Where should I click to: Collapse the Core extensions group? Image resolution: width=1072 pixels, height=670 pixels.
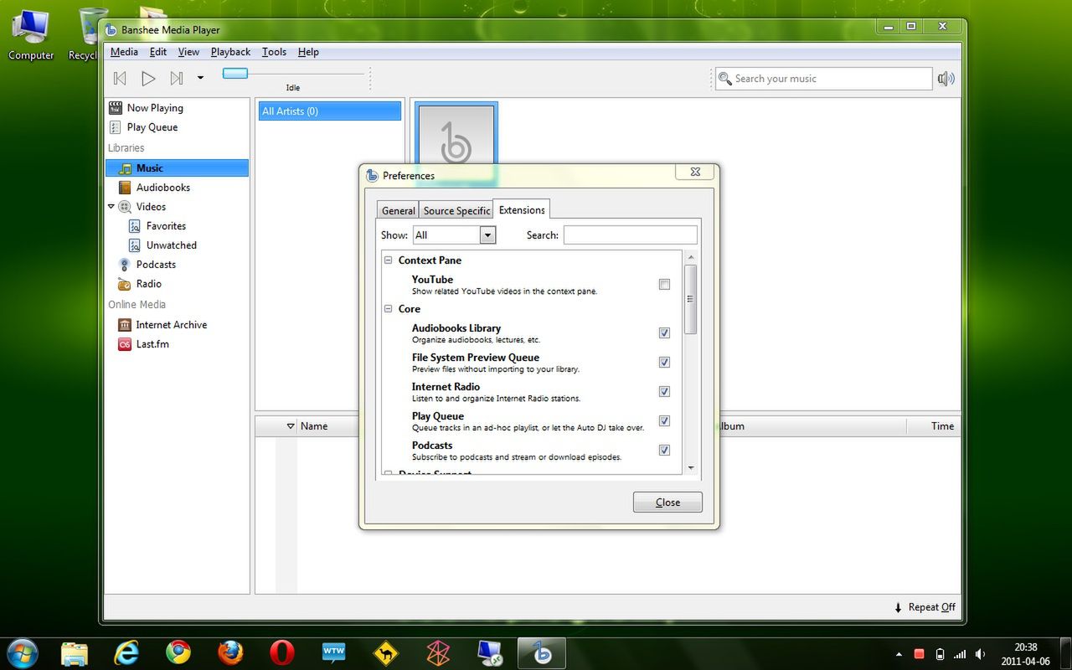389,309
